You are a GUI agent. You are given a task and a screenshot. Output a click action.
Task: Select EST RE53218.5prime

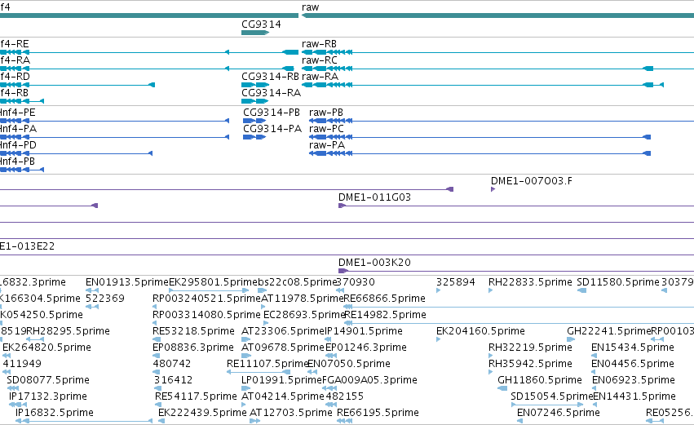point(155,339)
